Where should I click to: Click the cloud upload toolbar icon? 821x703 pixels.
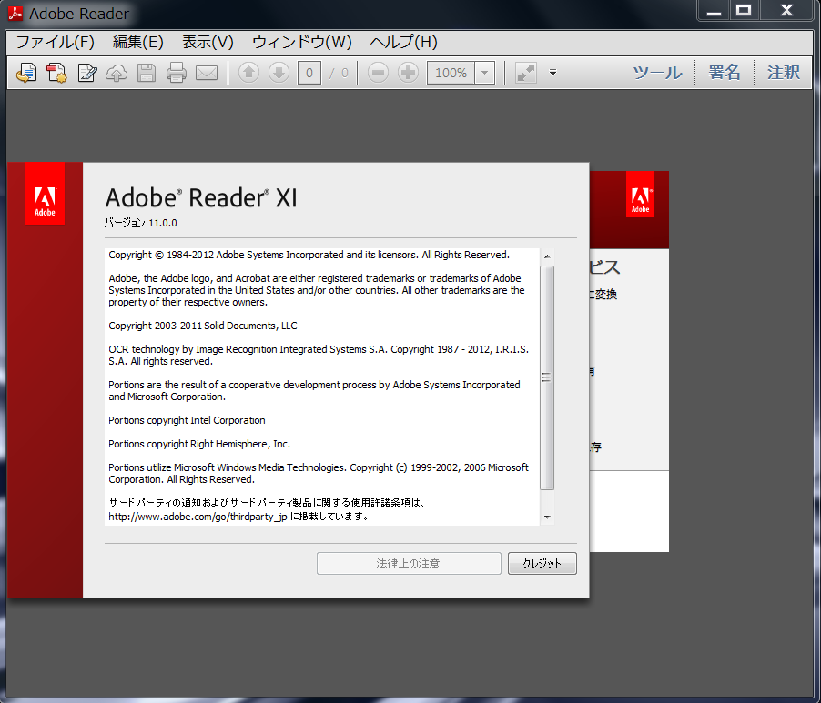(117, 73)
